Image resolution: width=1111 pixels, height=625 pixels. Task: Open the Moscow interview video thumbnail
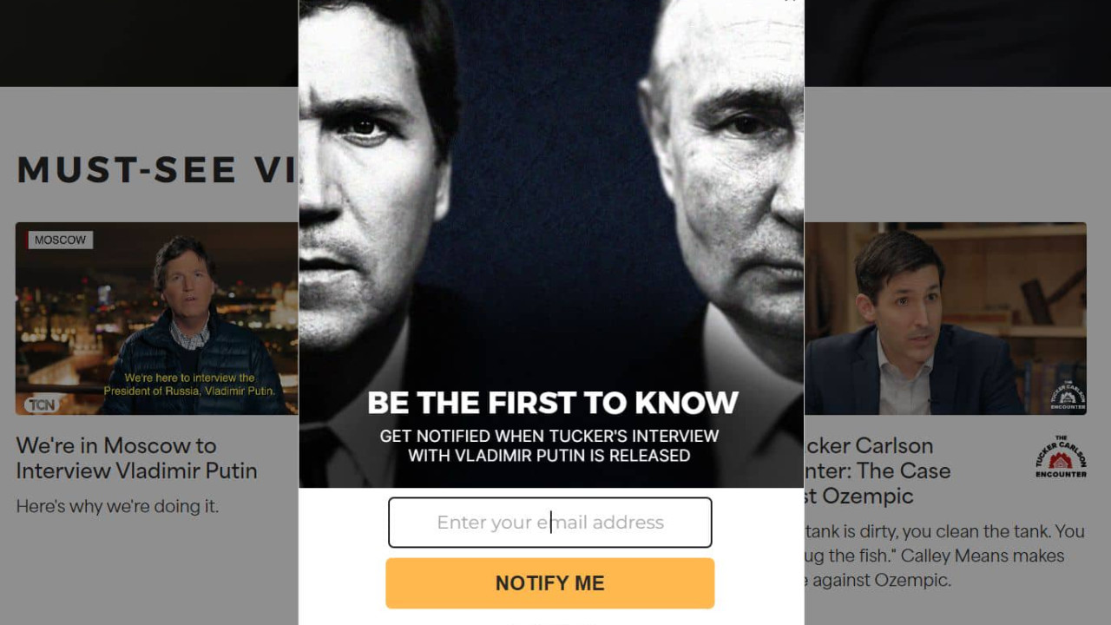[157, 319]
